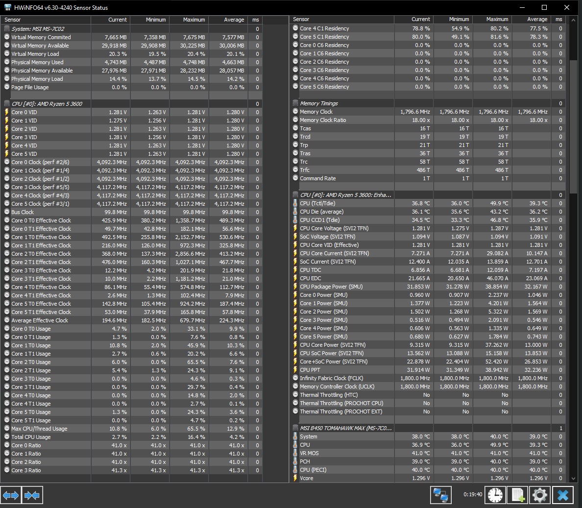Image resolution: width=582 pixels, height=508 pixels.
Task: Click the lightning icon next to Core 0 VID
Action: tap(7, 112)
